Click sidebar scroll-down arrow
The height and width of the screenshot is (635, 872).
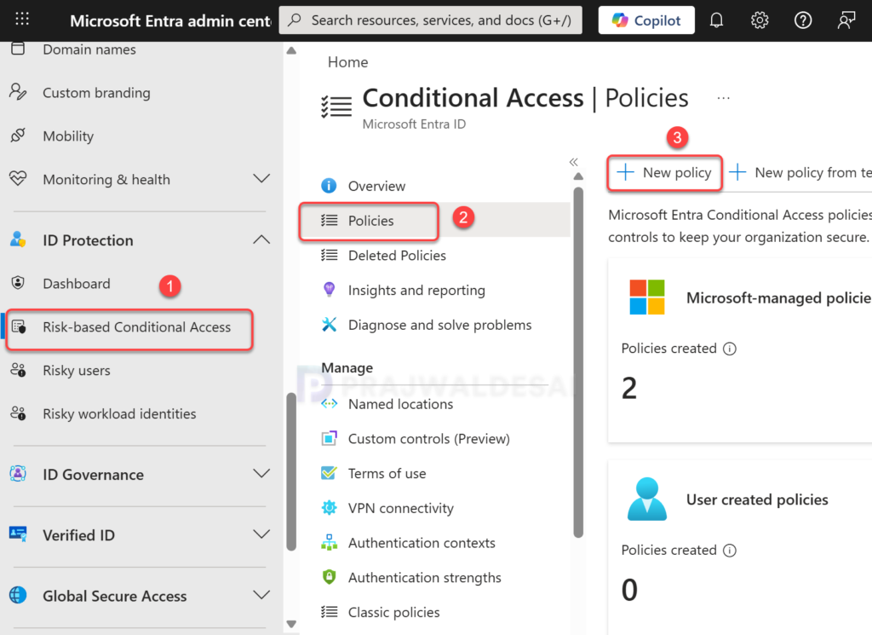291,624
